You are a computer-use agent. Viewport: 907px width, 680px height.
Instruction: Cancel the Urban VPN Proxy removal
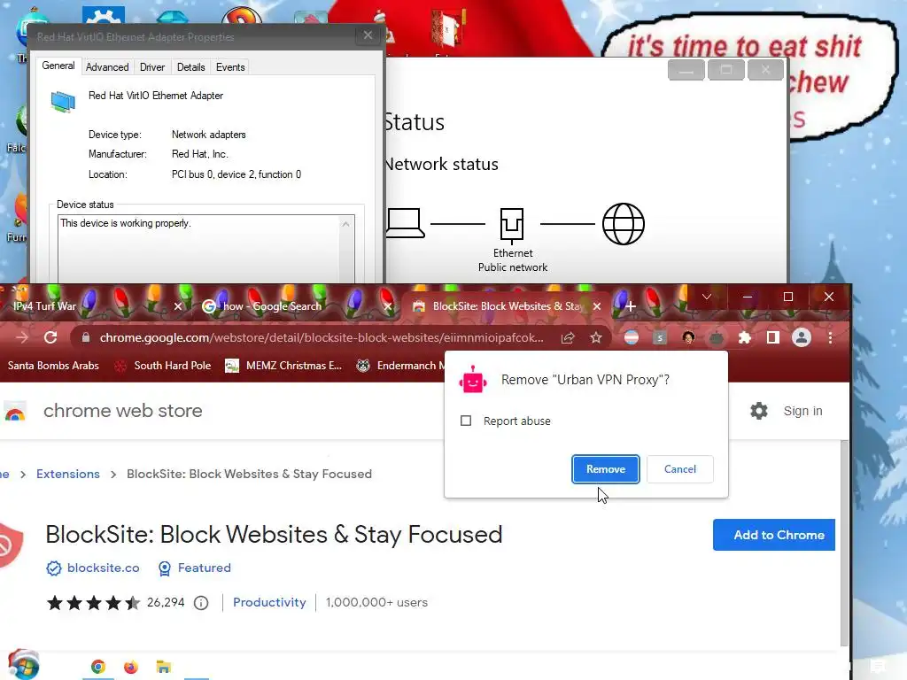pyautogui.click(x=679, y=469)
